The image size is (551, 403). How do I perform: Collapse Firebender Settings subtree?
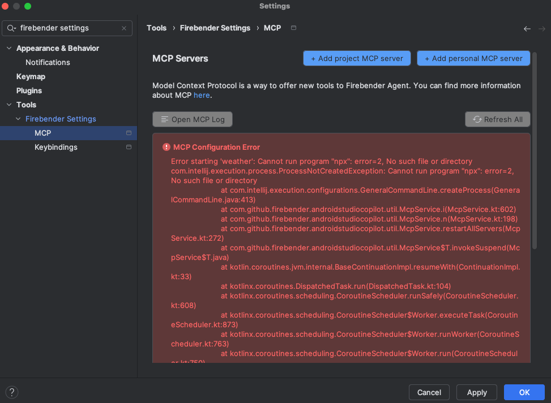pyautogui.click(x=18, y=119)
